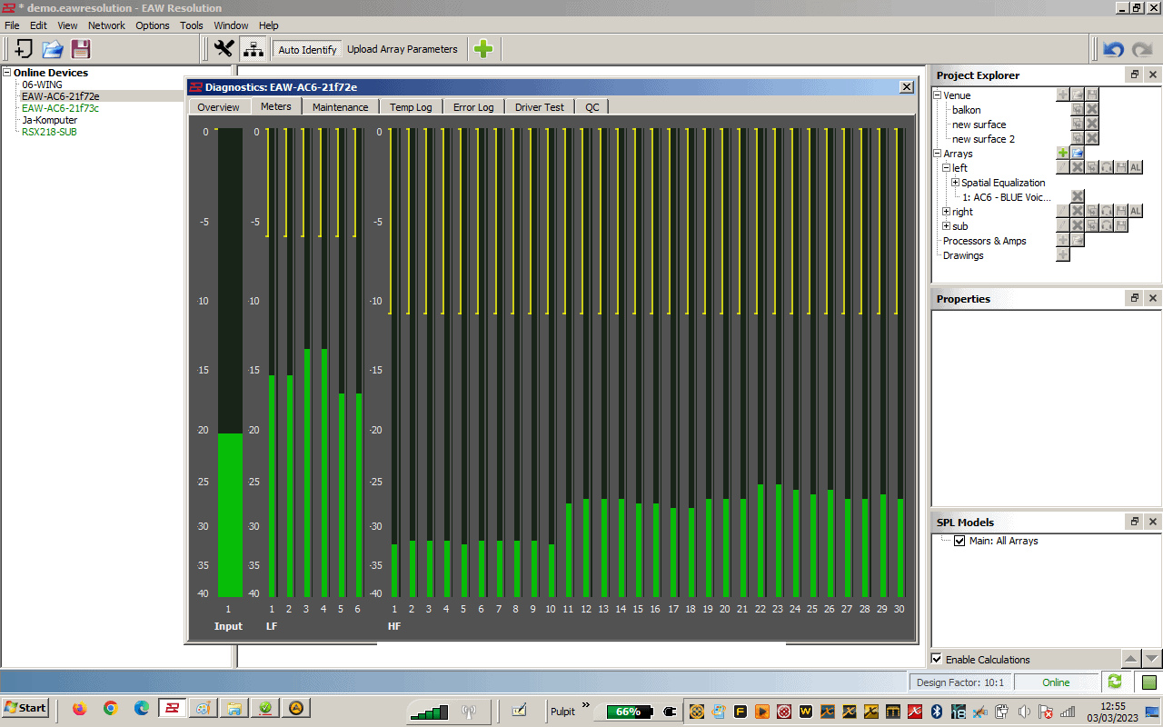The height and width of the screenshot is (727, 1163).
Task: Toggle Main: All Arrays checkbox
Action: tap(959, 541)
